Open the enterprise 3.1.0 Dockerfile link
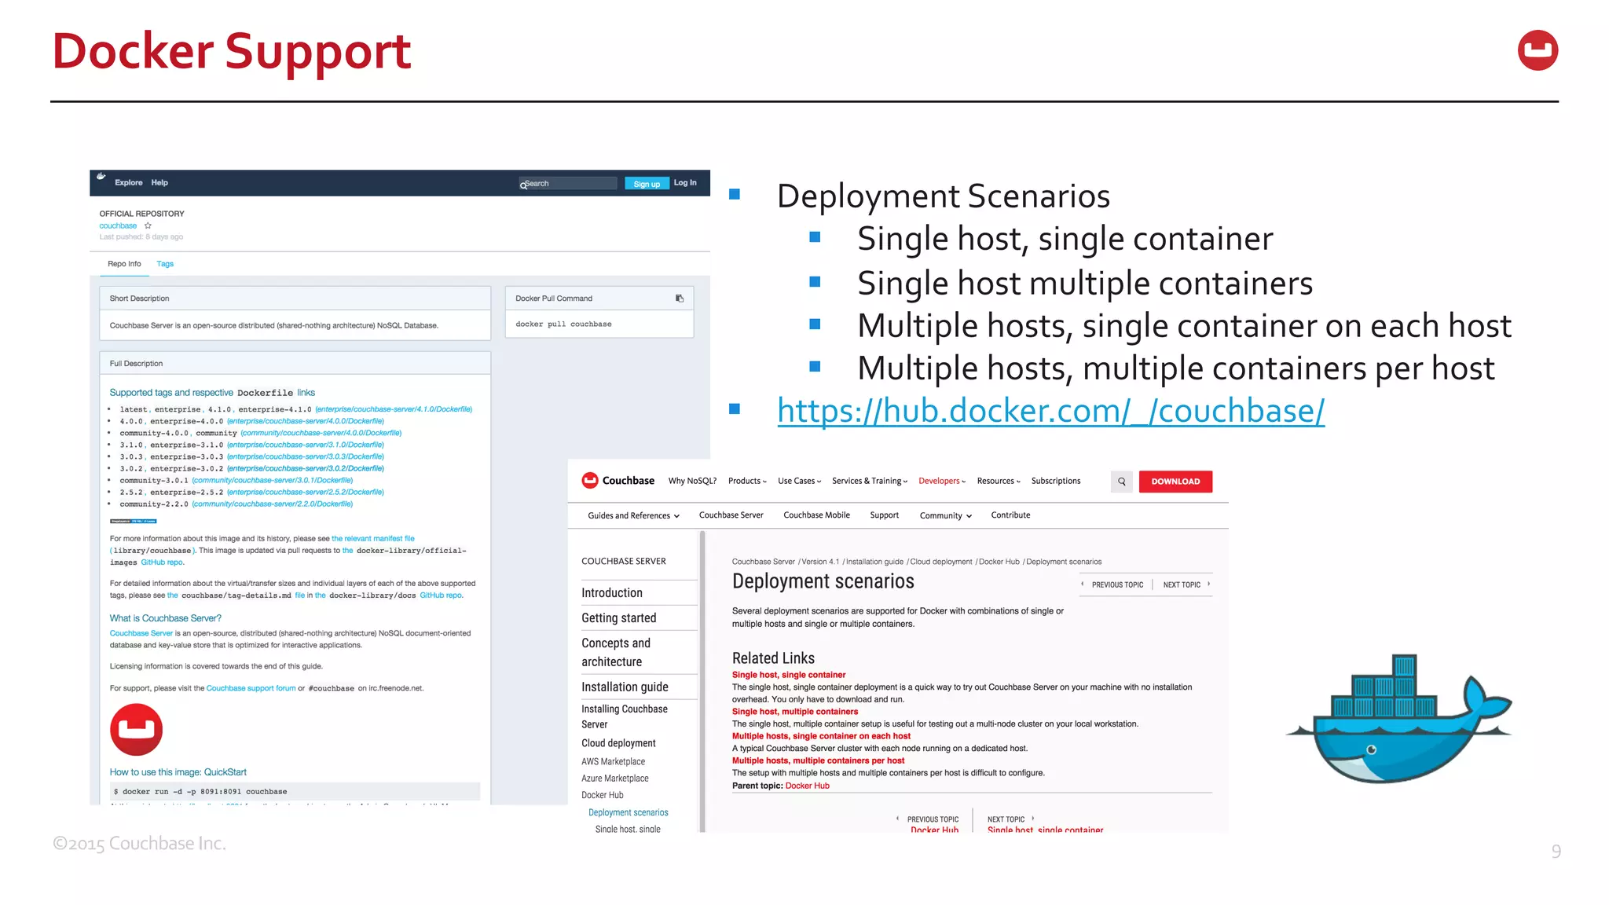This screenshot has width=1609, height=905. click(306, 445)
